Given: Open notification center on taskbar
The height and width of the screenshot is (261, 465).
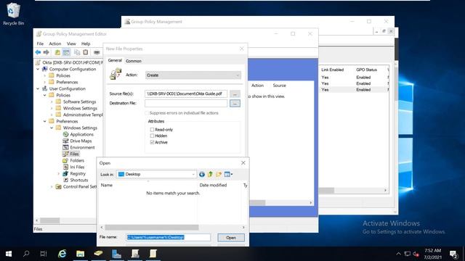Looking at the screenshot, I should tap(453, 254).
